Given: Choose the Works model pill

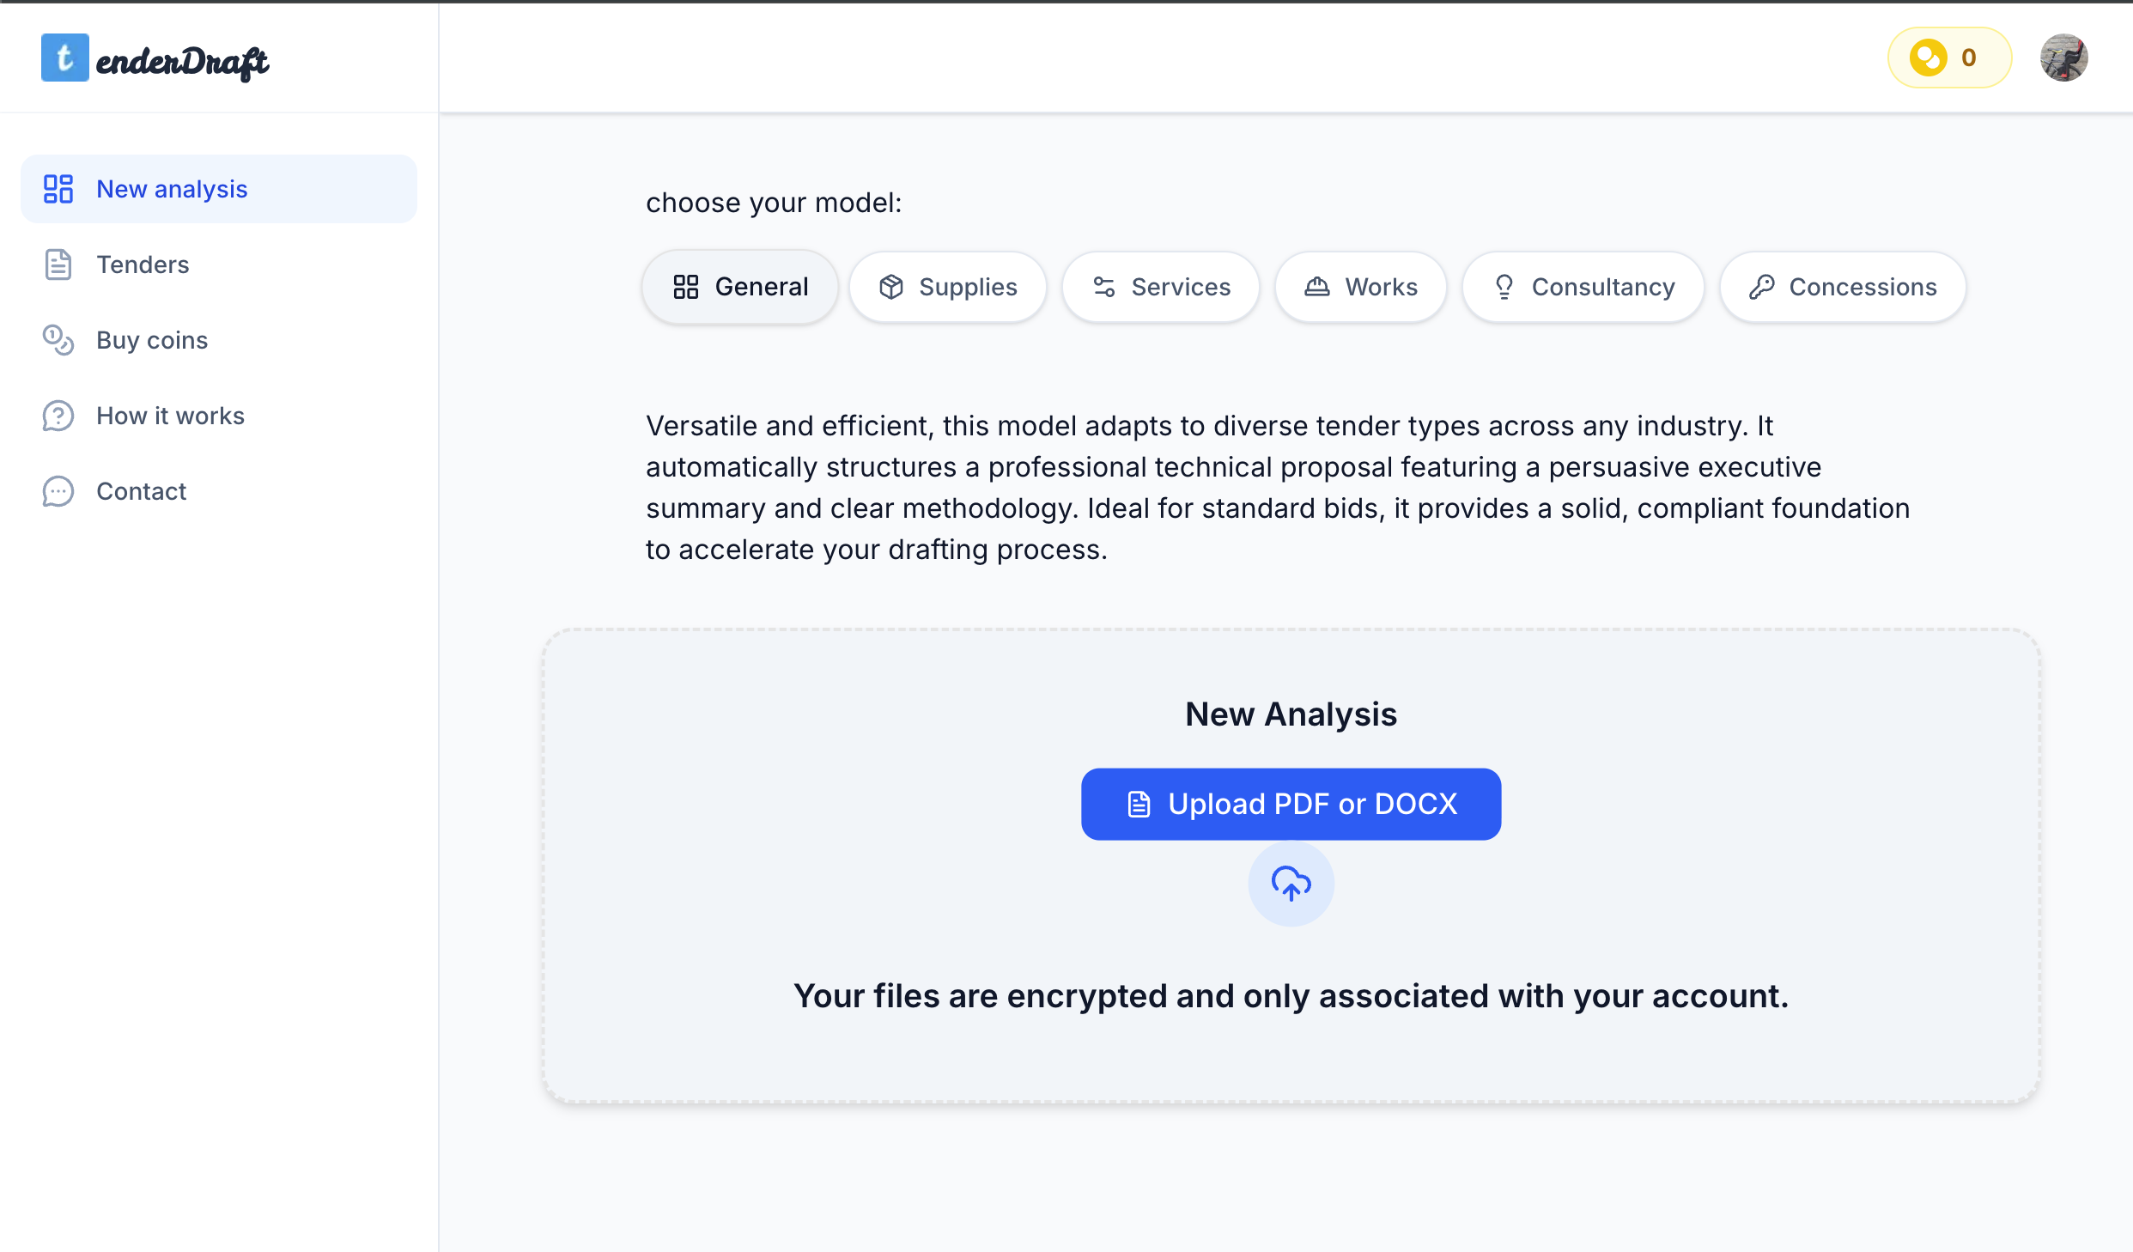Looking at the screenshot, I should 1361,287.
